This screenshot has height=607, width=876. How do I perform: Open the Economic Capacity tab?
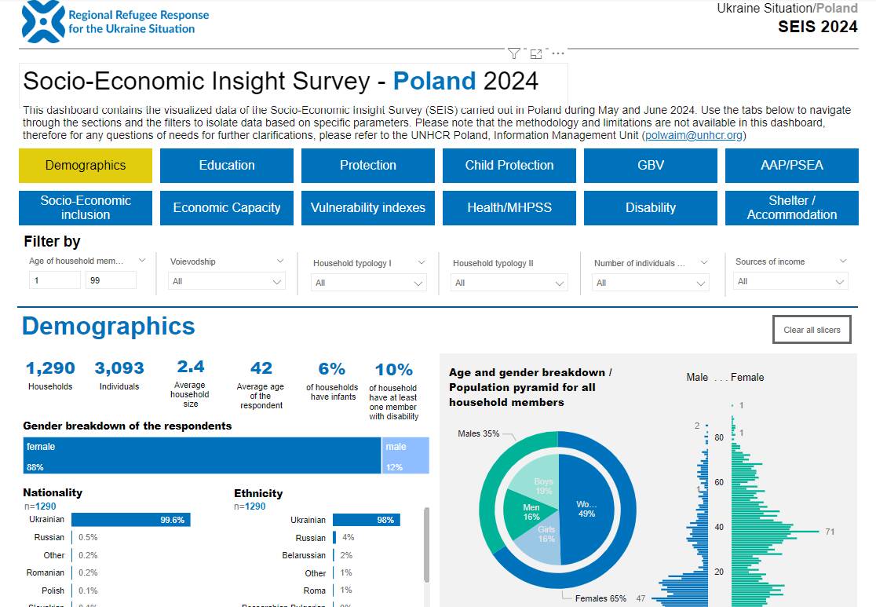coord(227,208)
